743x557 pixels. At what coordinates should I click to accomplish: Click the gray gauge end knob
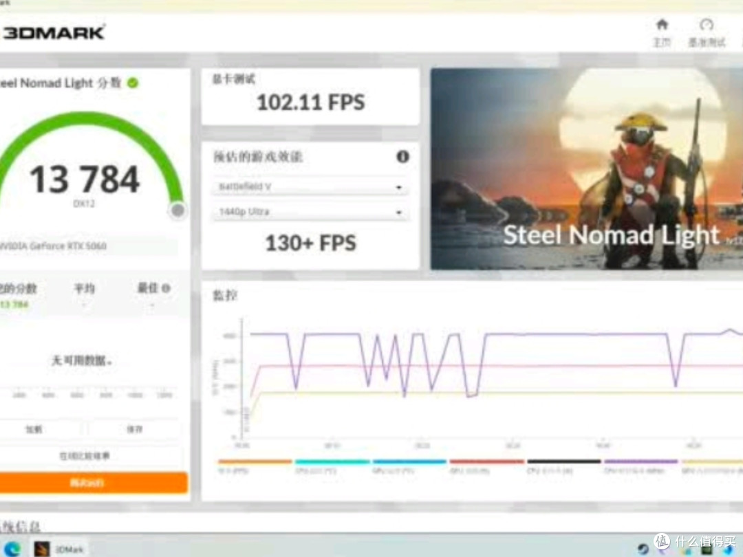click(177, 210)
